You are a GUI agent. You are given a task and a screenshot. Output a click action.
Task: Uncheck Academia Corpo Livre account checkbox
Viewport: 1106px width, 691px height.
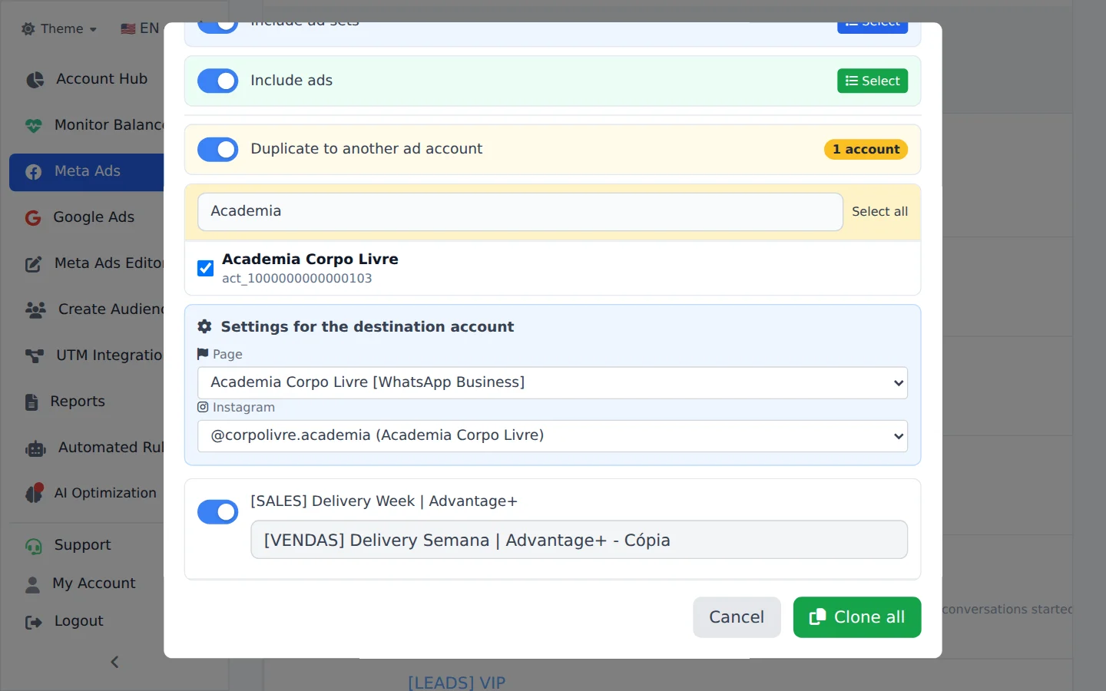(x=205, y=268)
